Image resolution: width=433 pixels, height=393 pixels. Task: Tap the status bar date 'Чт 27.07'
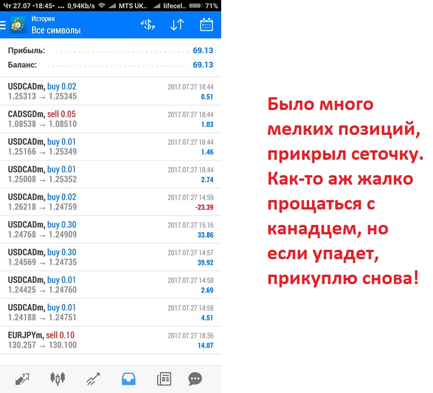pos(16,6)
